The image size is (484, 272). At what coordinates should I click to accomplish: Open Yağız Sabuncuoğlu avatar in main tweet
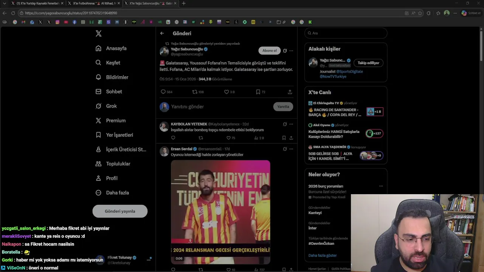tap(164, 51)
